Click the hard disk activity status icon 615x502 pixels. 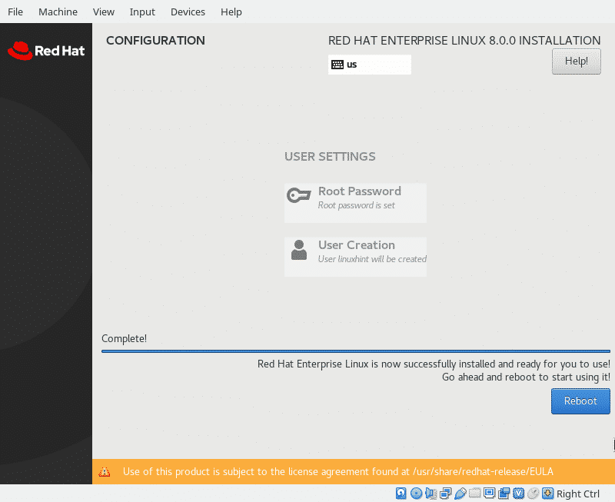coord(401,493)
